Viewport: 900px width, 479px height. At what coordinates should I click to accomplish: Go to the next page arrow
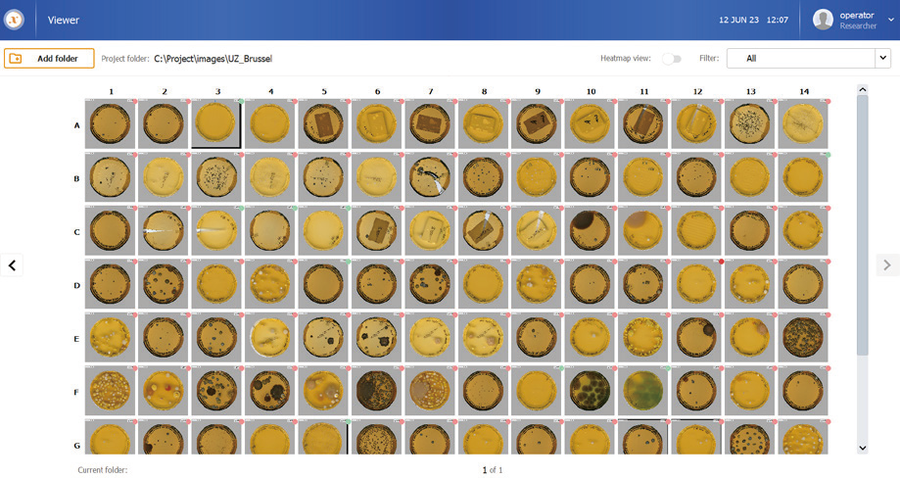(887, 264)
